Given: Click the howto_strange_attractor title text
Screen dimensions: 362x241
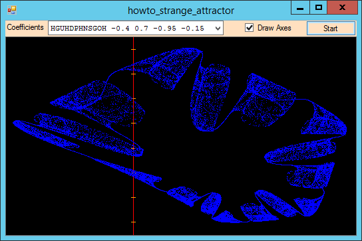Looking at the screenshot, I should [181, 11].
